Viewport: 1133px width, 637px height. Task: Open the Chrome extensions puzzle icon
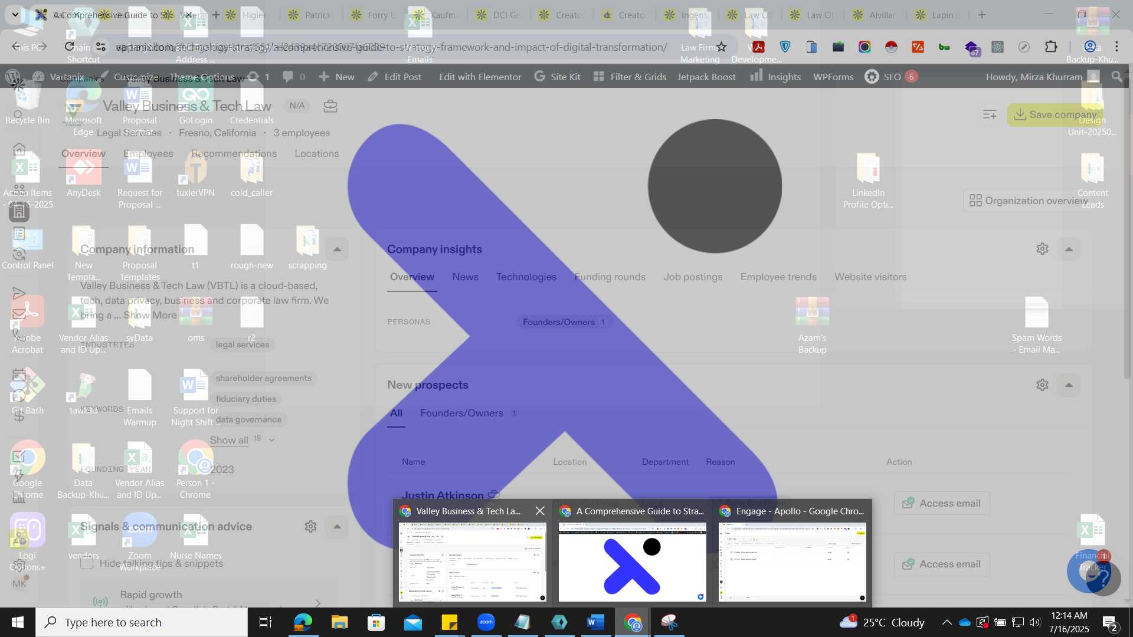(1051, 47)
